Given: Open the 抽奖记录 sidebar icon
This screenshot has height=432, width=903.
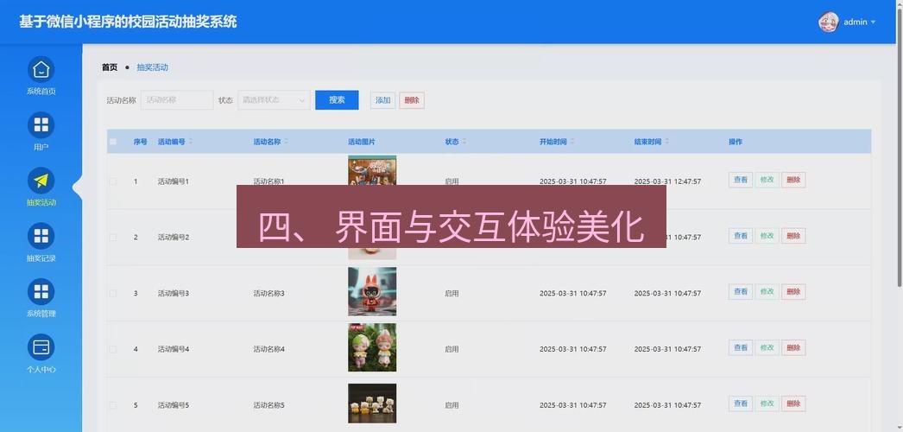Looking at the screenshot, I should coord(41,236).
